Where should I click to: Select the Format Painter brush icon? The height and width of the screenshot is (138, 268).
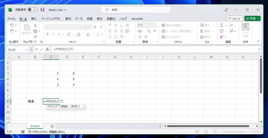(x=35, y=37)
